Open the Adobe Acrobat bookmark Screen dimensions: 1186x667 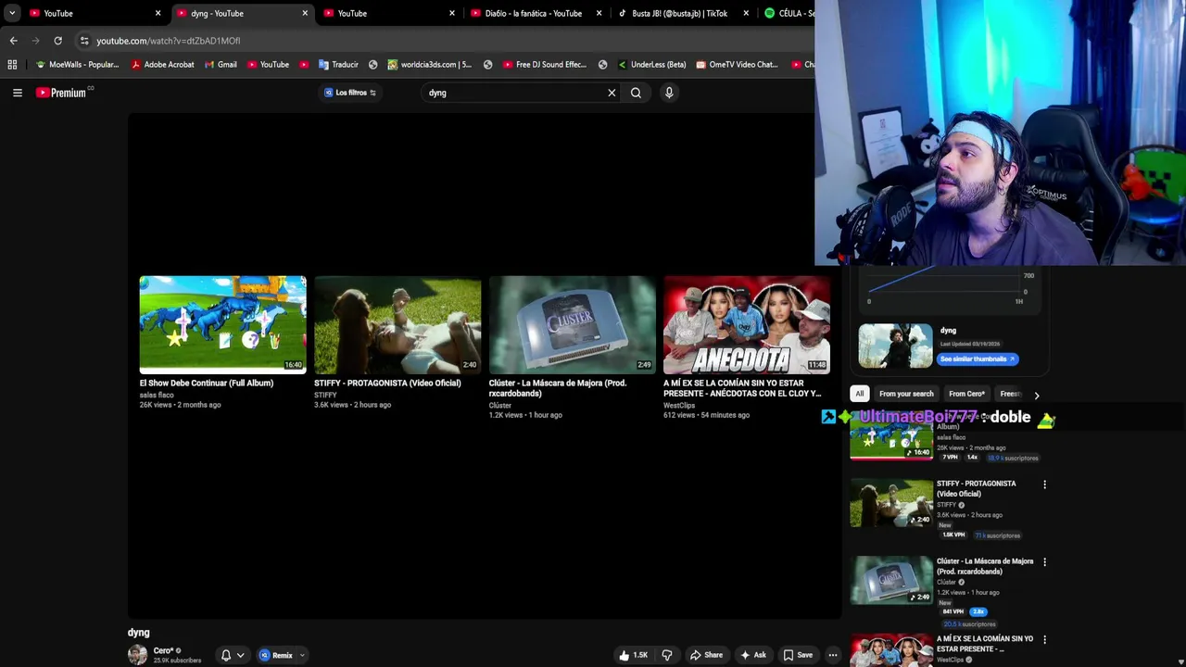pyautogui.click(x=162, y=65)
